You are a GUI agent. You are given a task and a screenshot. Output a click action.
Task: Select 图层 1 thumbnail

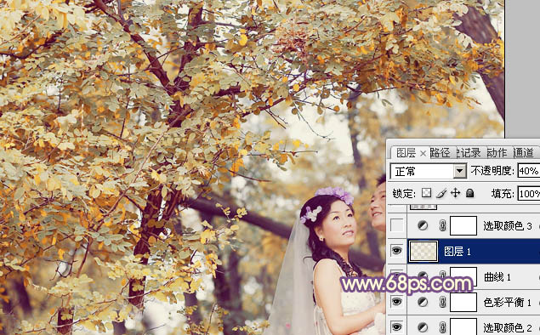point(423,251)
